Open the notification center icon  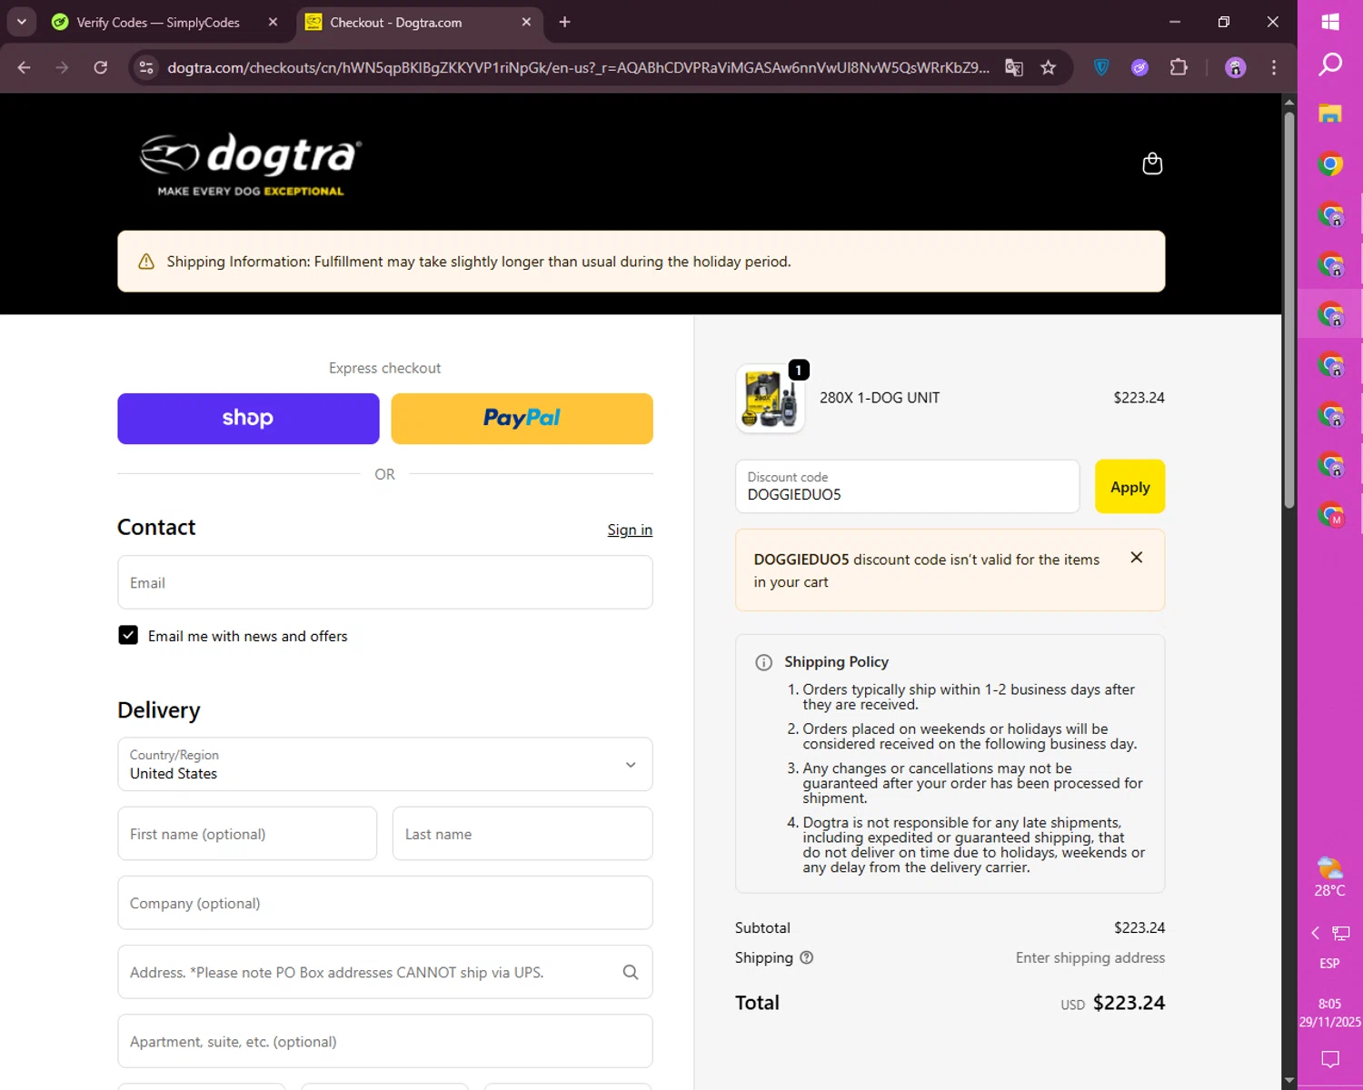click(x=1330, y=1059)
